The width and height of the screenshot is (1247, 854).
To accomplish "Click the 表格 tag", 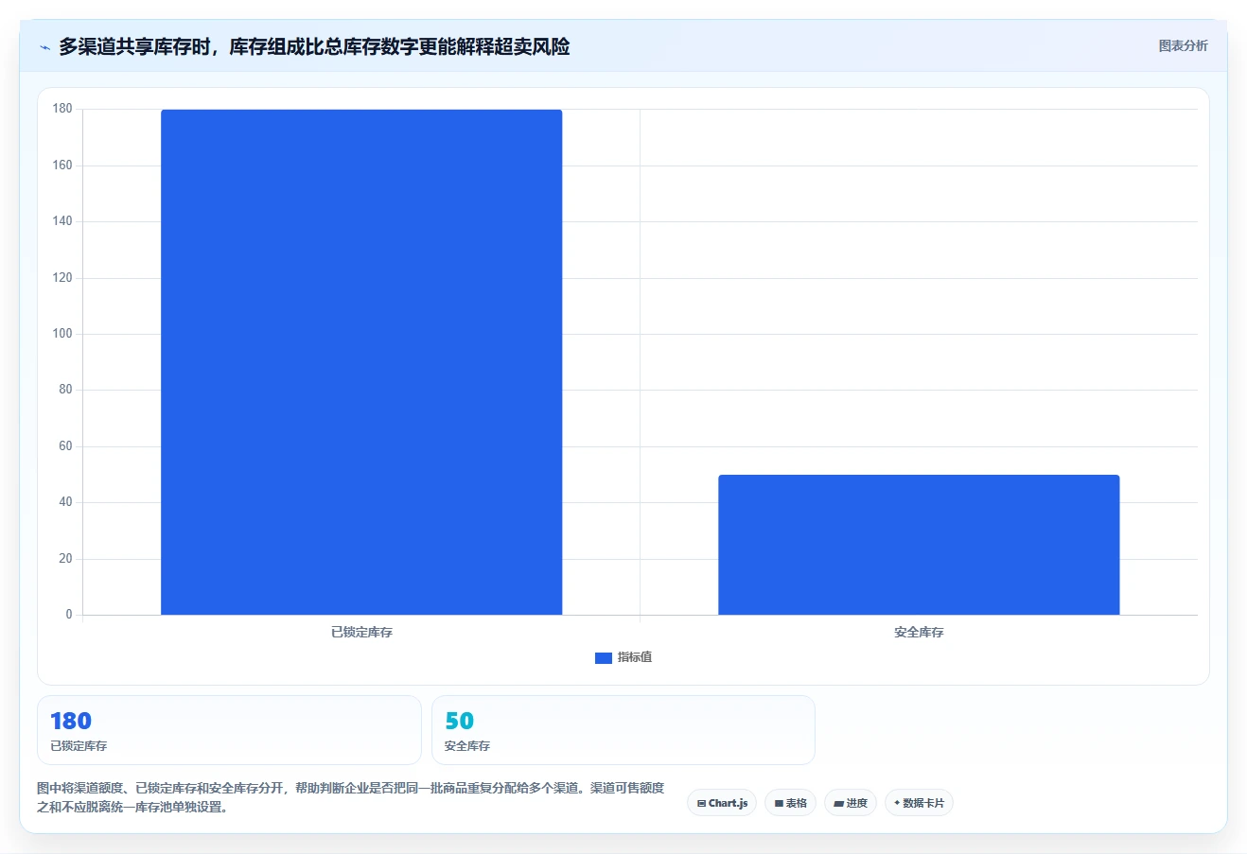I will tap(790, 803).
